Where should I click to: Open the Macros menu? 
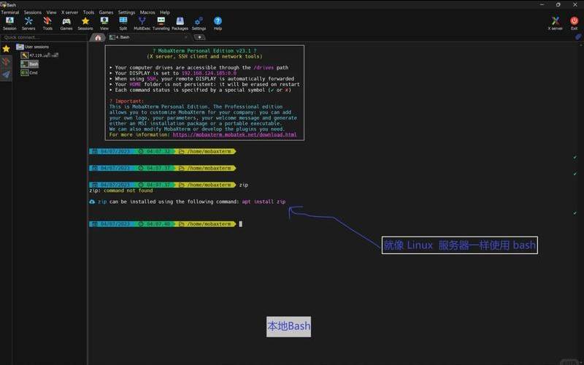click(x=147, y=12)
